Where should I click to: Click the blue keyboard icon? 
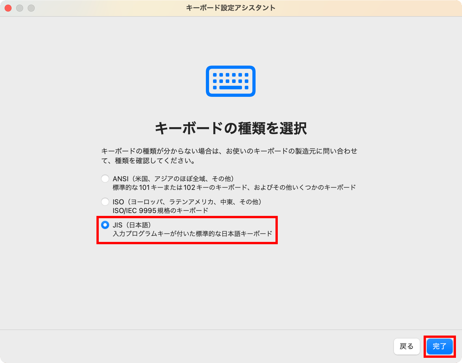231,81
